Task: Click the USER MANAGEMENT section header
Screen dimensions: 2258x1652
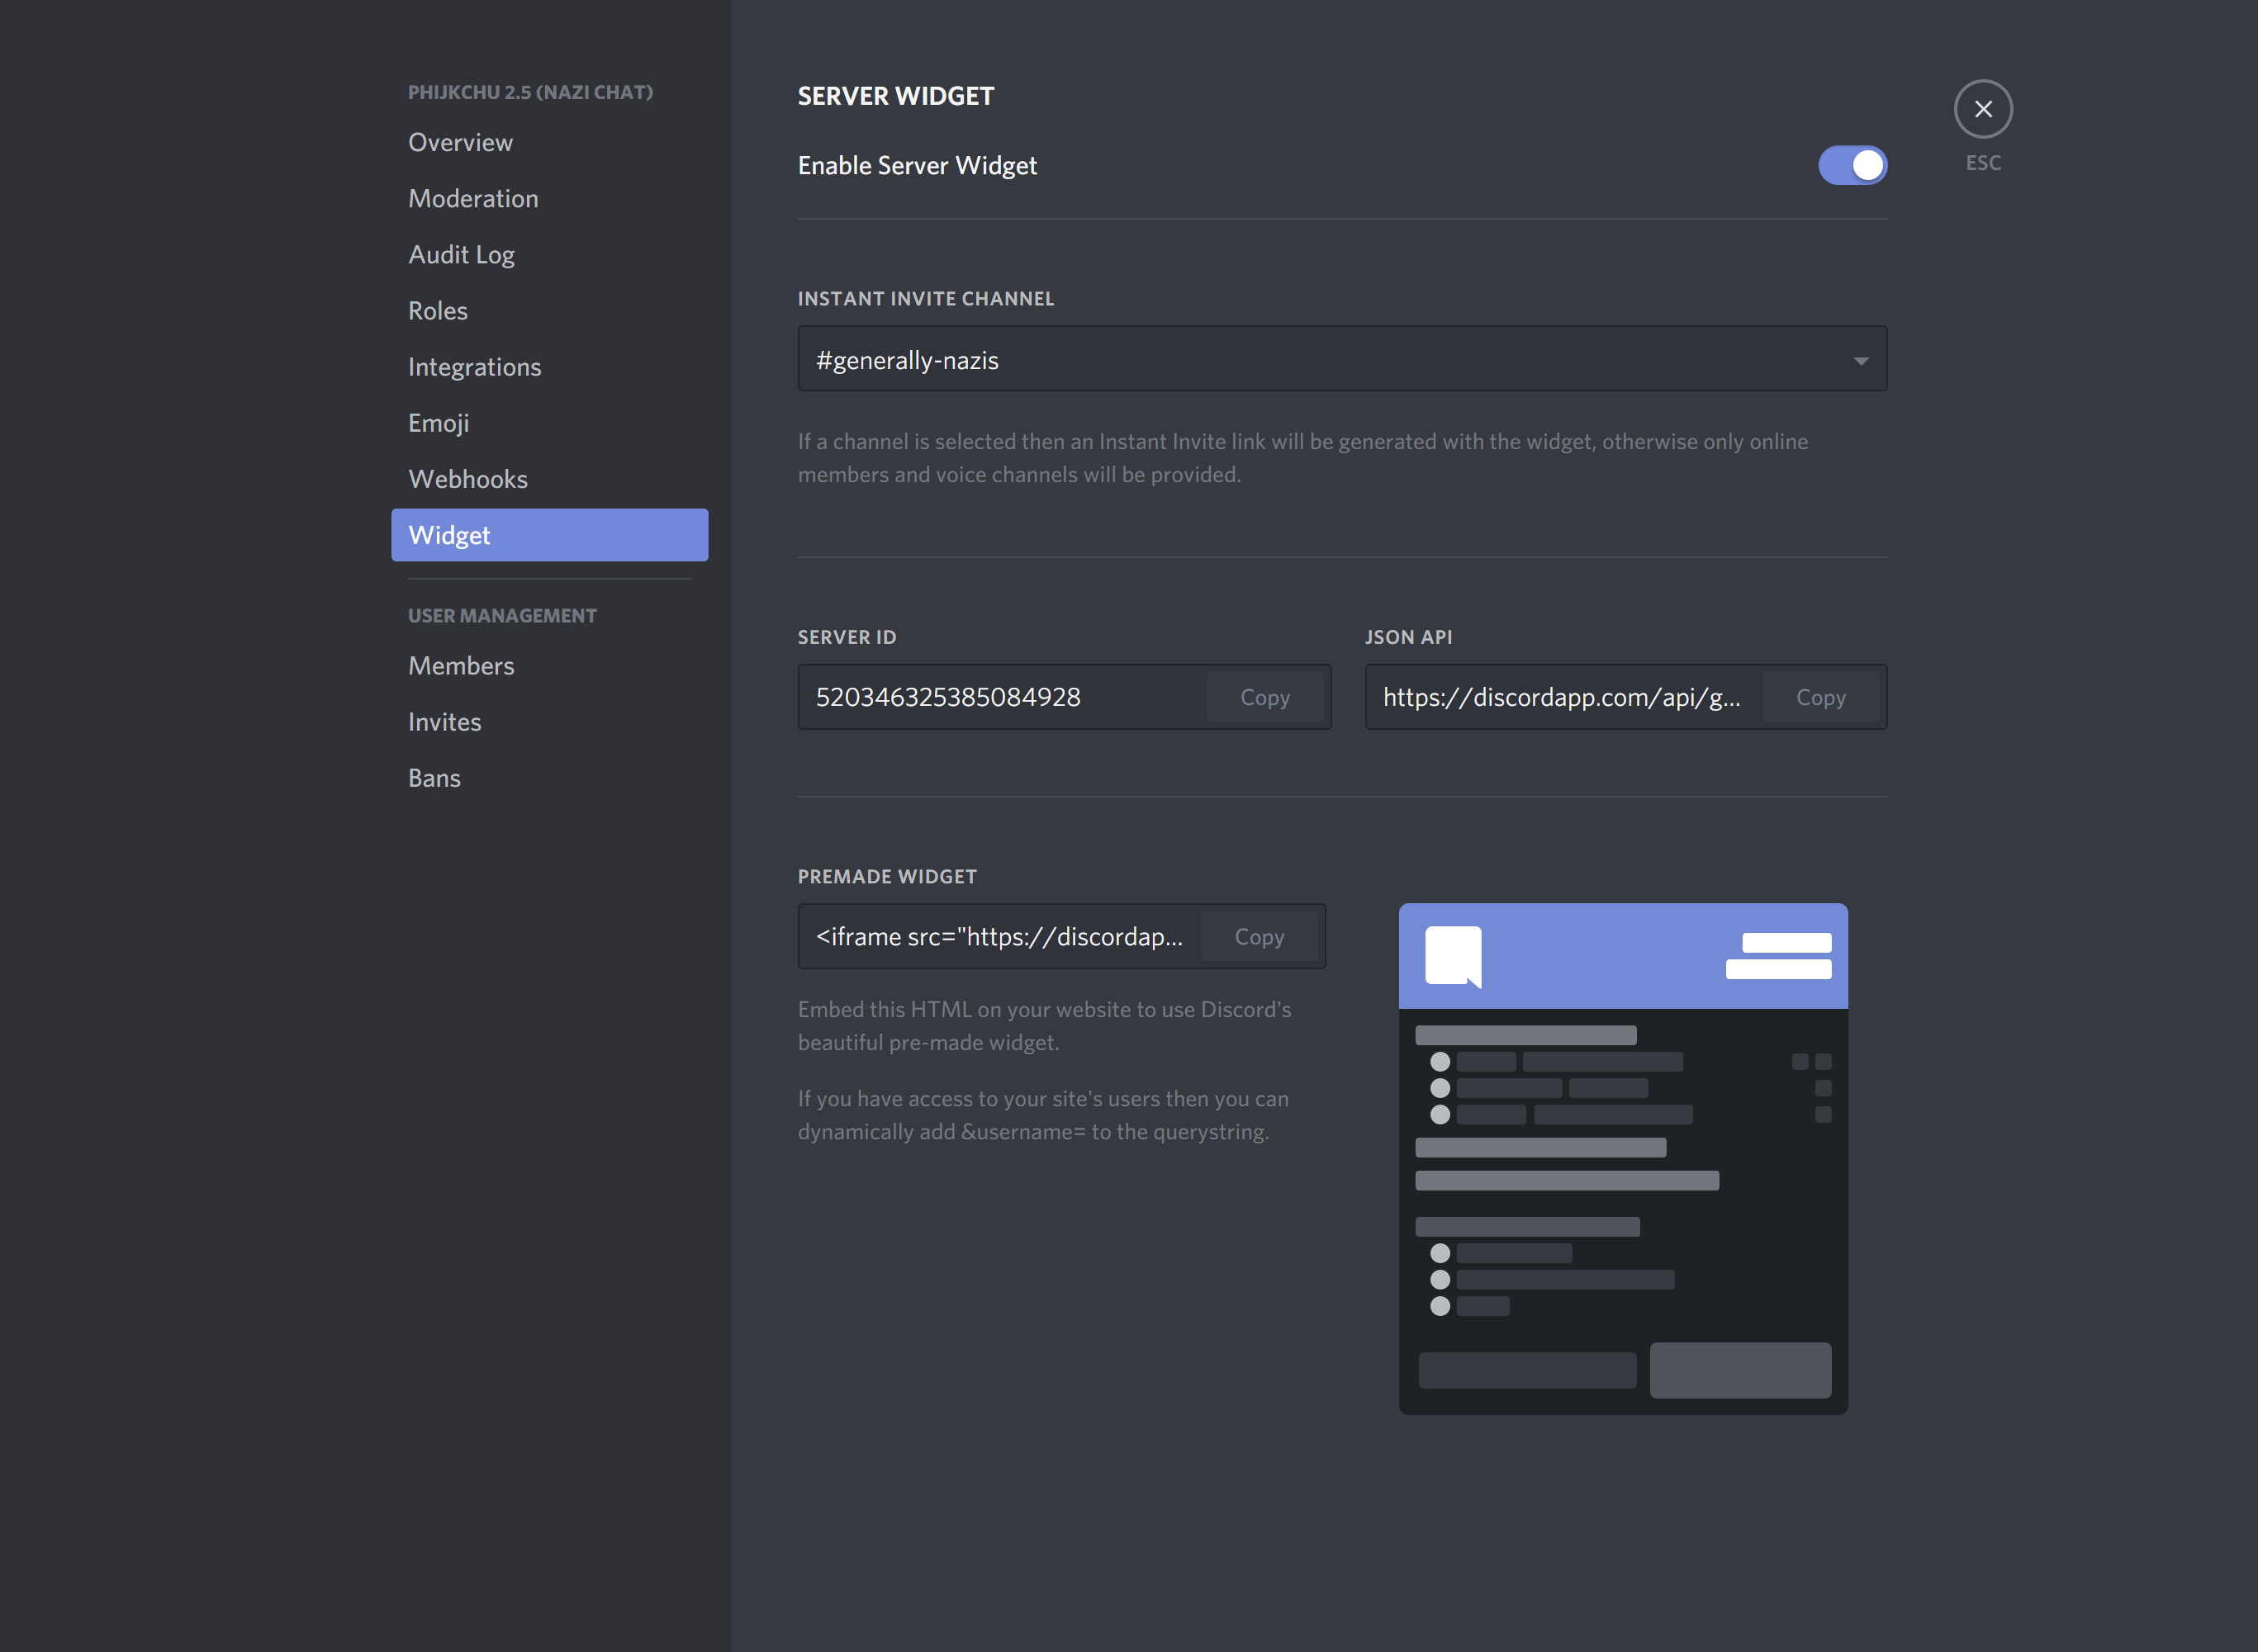Action: click(x=502, y=616)
